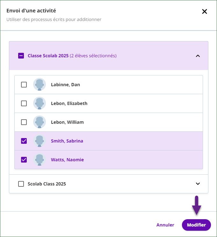Select the Smith, Sabrina name row
The width and height of the screenshot is (217, 237).
[109, 141]
